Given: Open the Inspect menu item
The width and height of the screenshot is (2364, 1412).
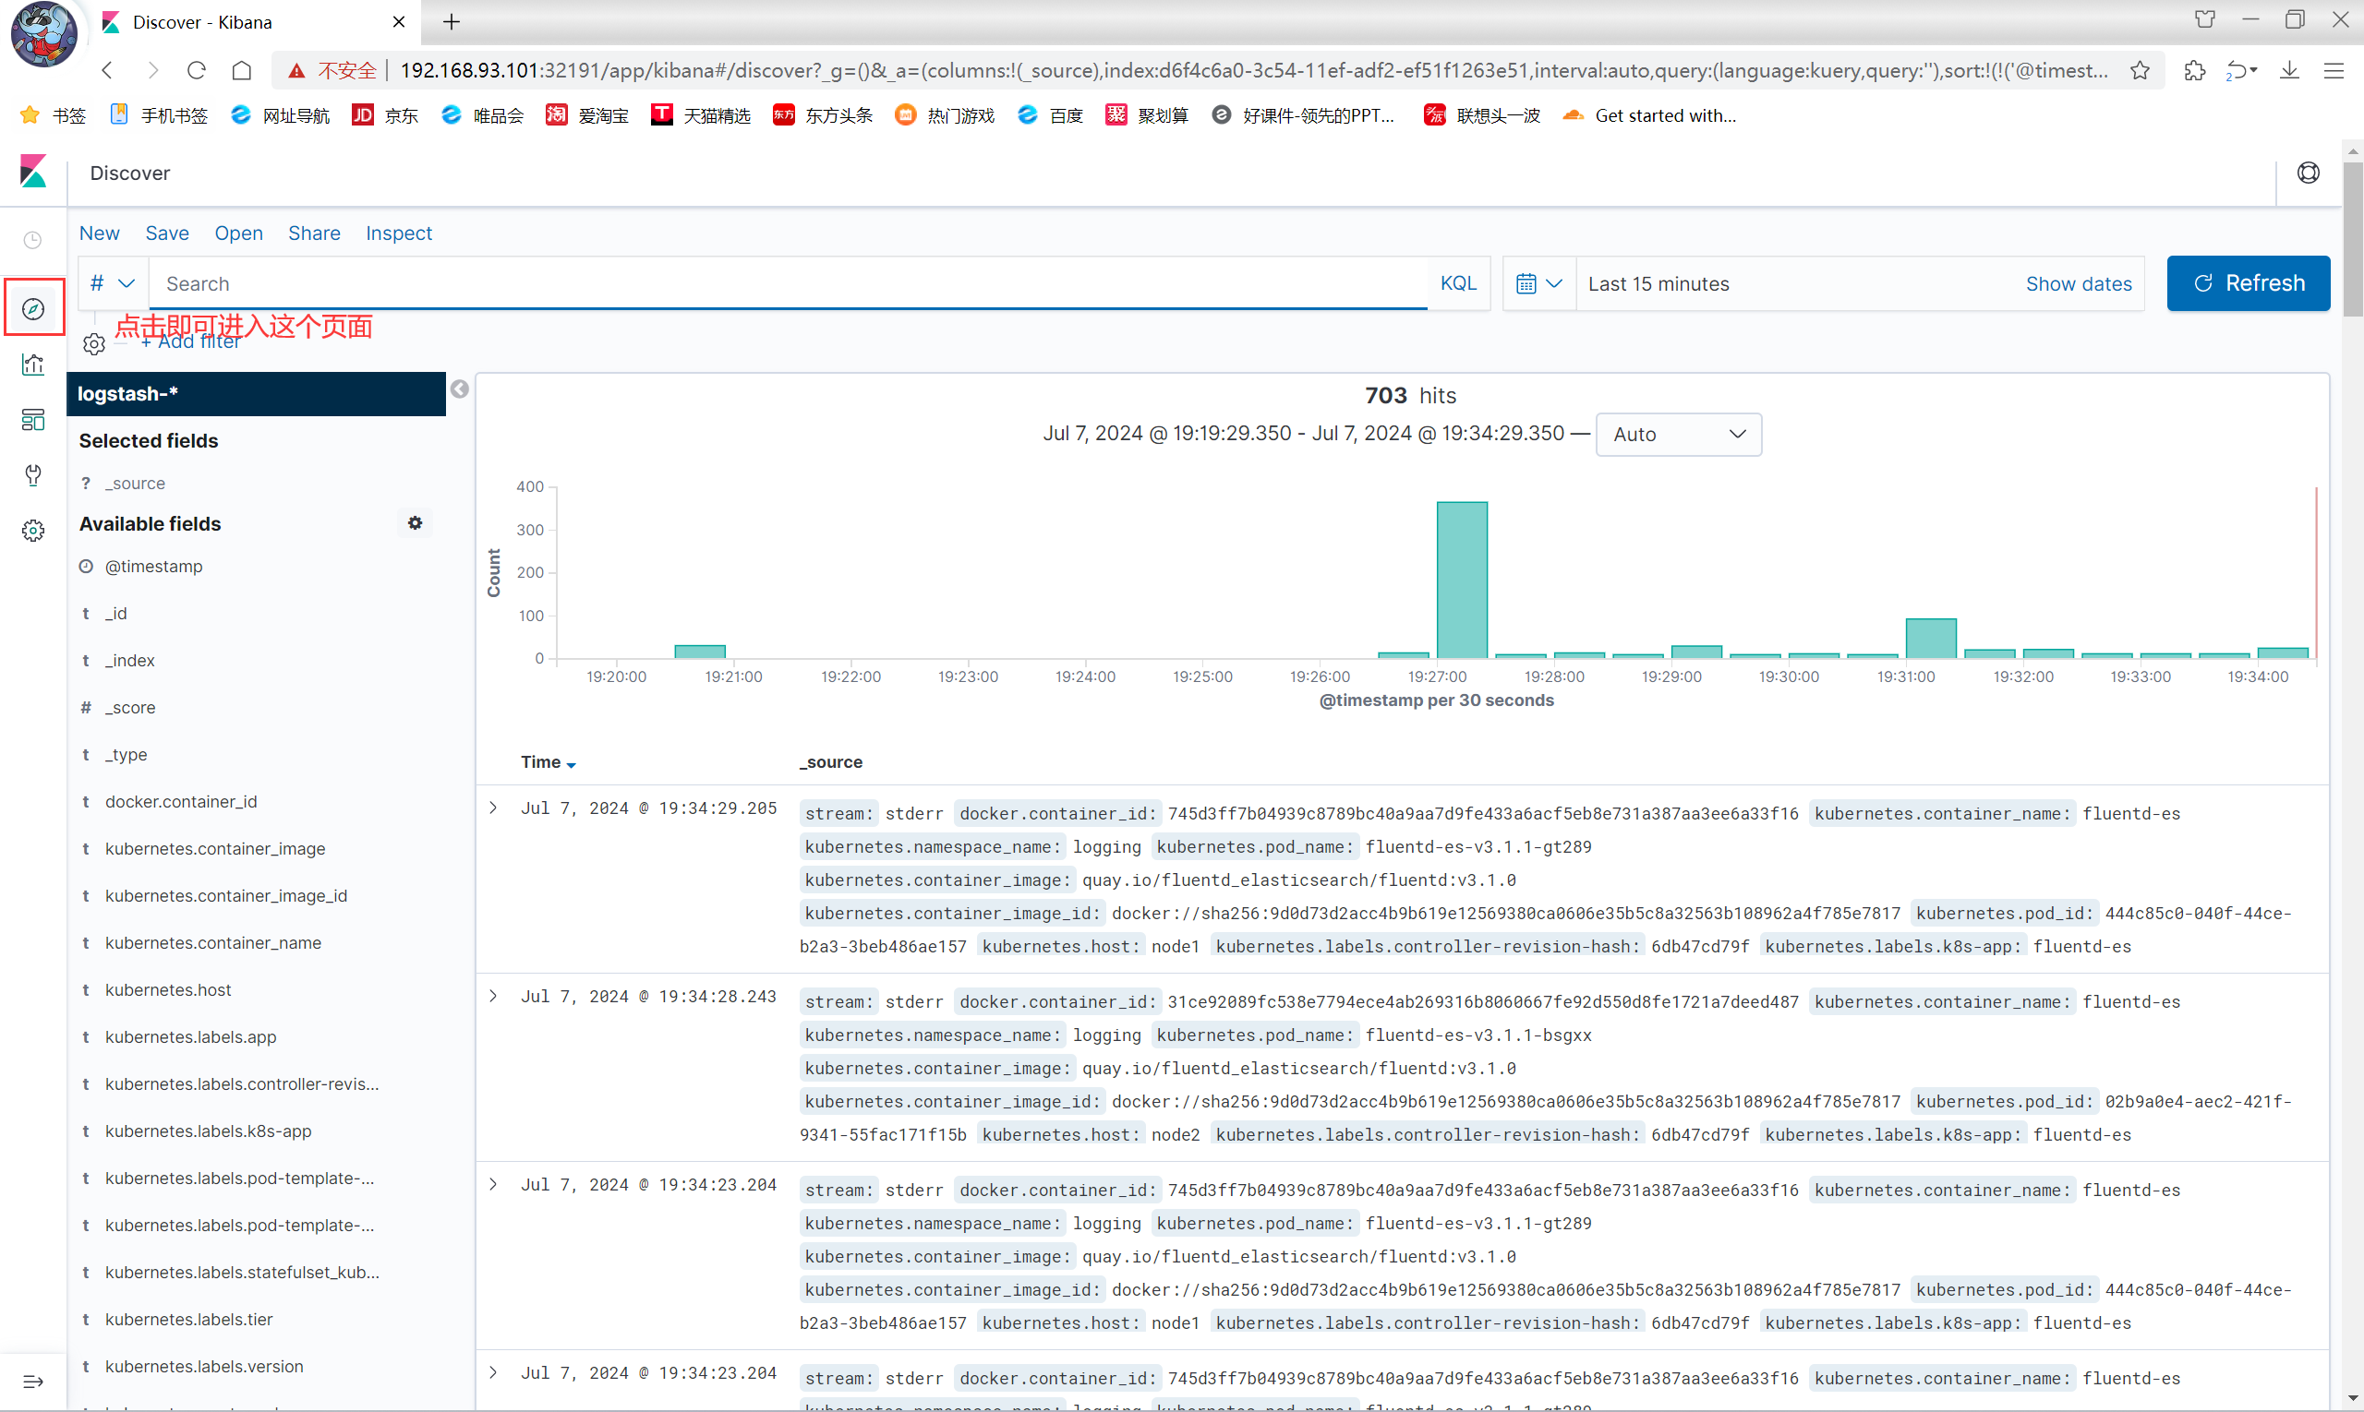Looking at the screenshot, I should [x=398, y=233].
